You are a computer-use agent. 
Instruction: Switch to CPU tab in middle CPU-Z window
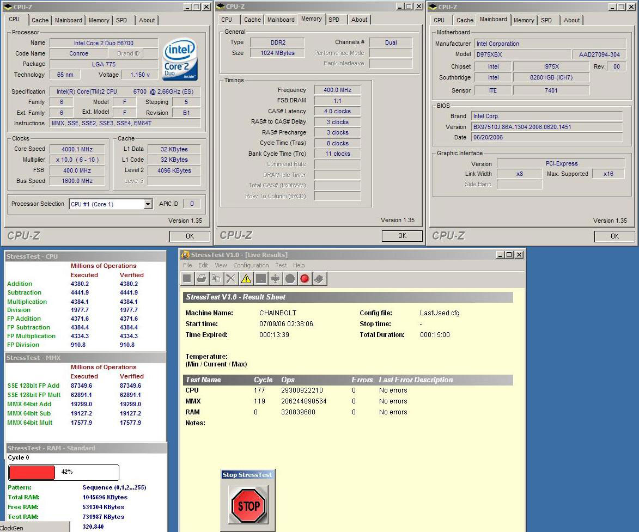pos(227,20)
